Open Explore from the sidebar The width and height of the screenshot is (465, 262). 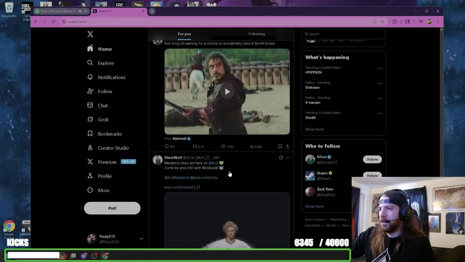[x=101, y=63]
